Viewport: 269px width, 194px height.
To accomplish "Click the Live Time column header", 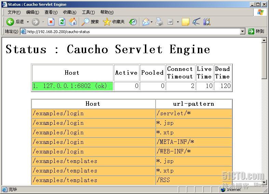I will (x=204, y=73).
